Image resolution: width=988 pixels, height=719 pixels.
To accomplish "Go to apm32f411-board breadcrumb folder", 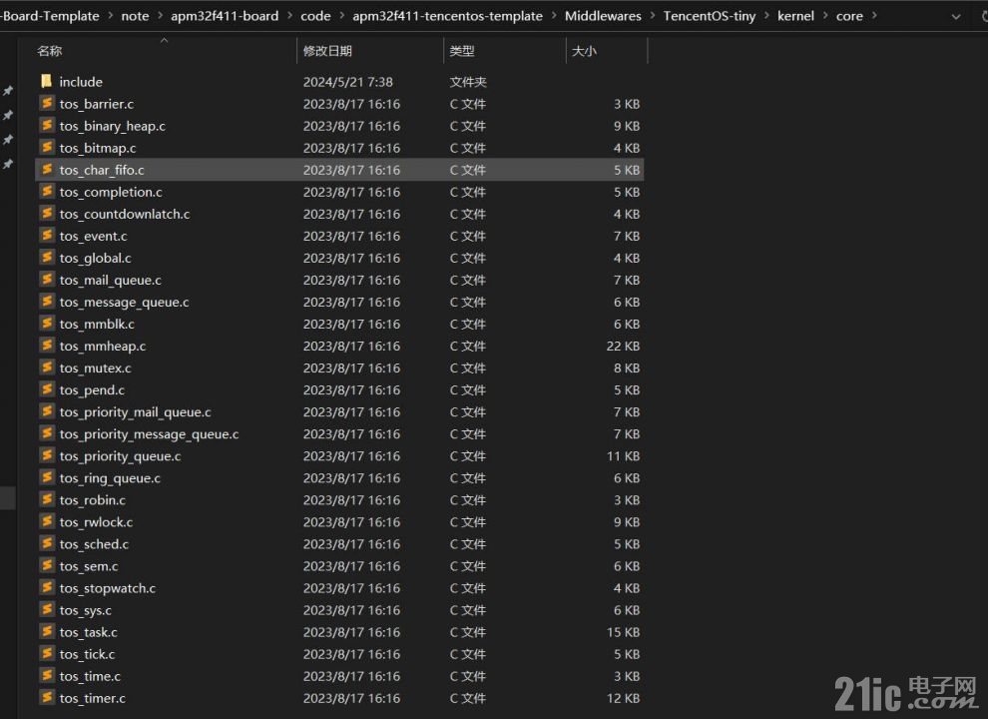I will pos(225,16).
